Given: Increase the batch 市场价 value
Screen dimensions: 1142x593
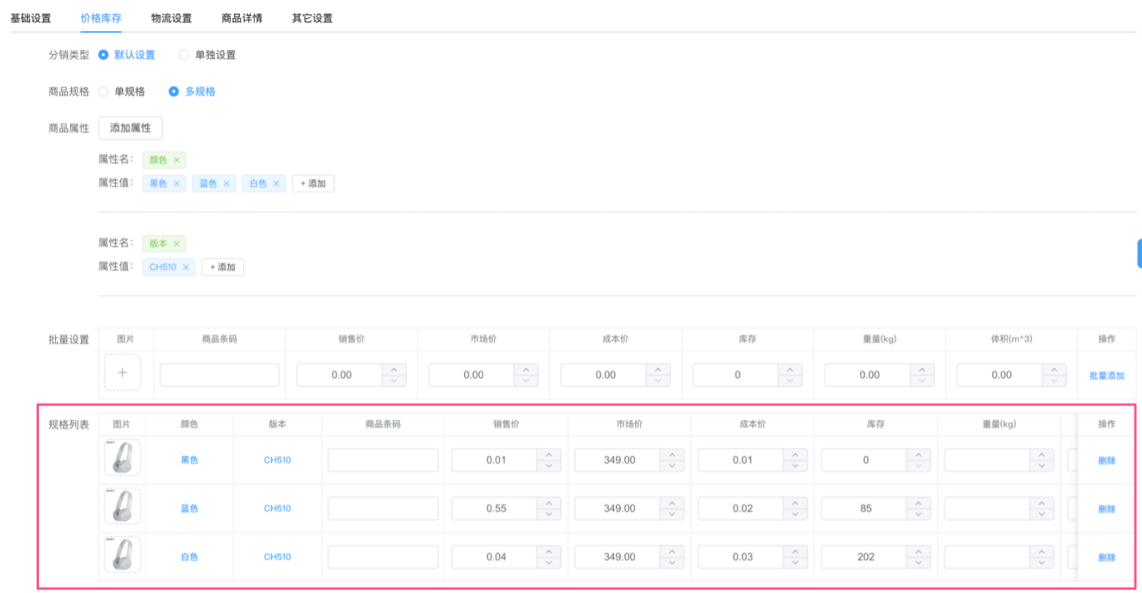Looking at the screenshot, I should click(x=526, y=369).
